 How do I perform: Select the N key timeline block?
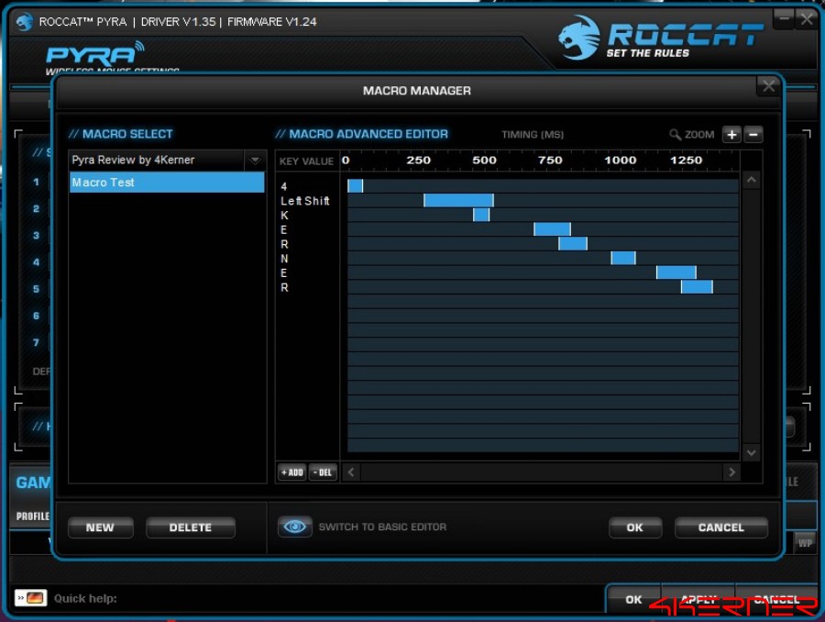pos(623,258)
